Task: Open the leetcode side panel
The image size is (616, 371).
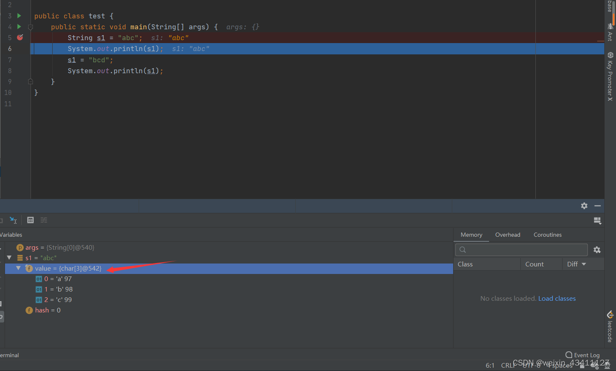Action: (x=610, y=327)
